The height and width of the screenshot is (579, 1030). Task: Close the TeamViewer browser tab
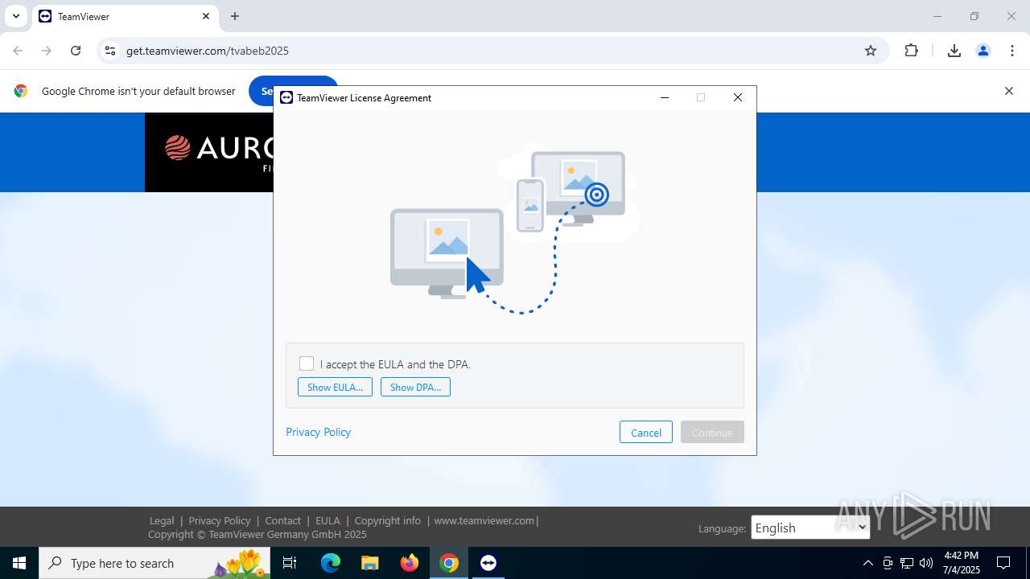[x=206, y=16]
